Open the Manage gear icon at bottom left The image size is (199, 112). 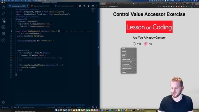pos(3,102)
